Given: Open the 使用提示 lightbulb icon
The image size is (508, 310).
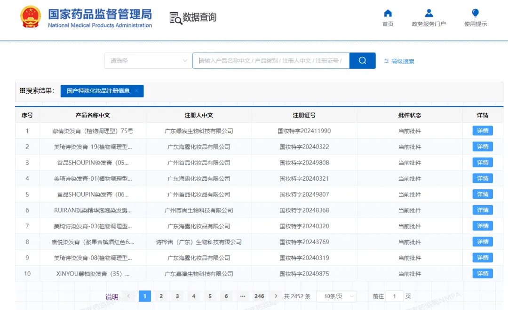Looking at the screenshot, I should pos(475,13).
